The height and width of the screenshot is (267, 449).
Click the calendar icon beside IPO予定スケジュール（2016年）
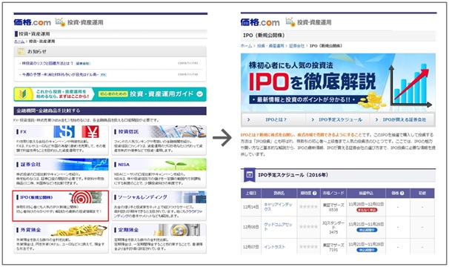pos(250,174)
